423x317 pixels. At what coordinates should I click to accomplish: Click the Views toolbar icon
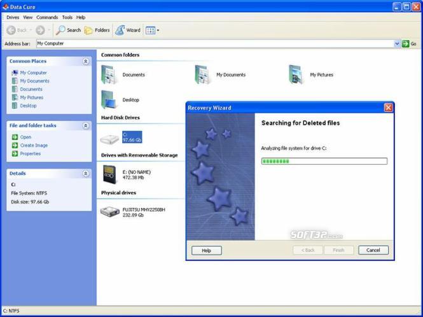click(150, 31)
